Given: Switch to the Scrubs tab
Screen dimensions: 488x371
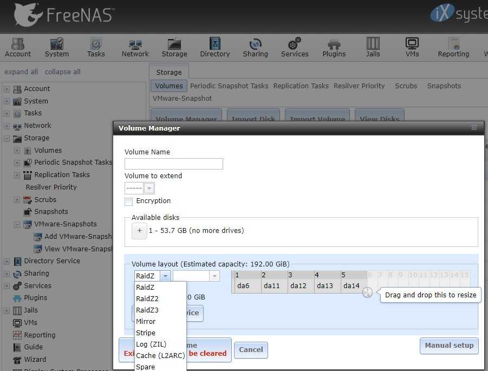Looking at the screenshot, I should [x=406, y=86].
